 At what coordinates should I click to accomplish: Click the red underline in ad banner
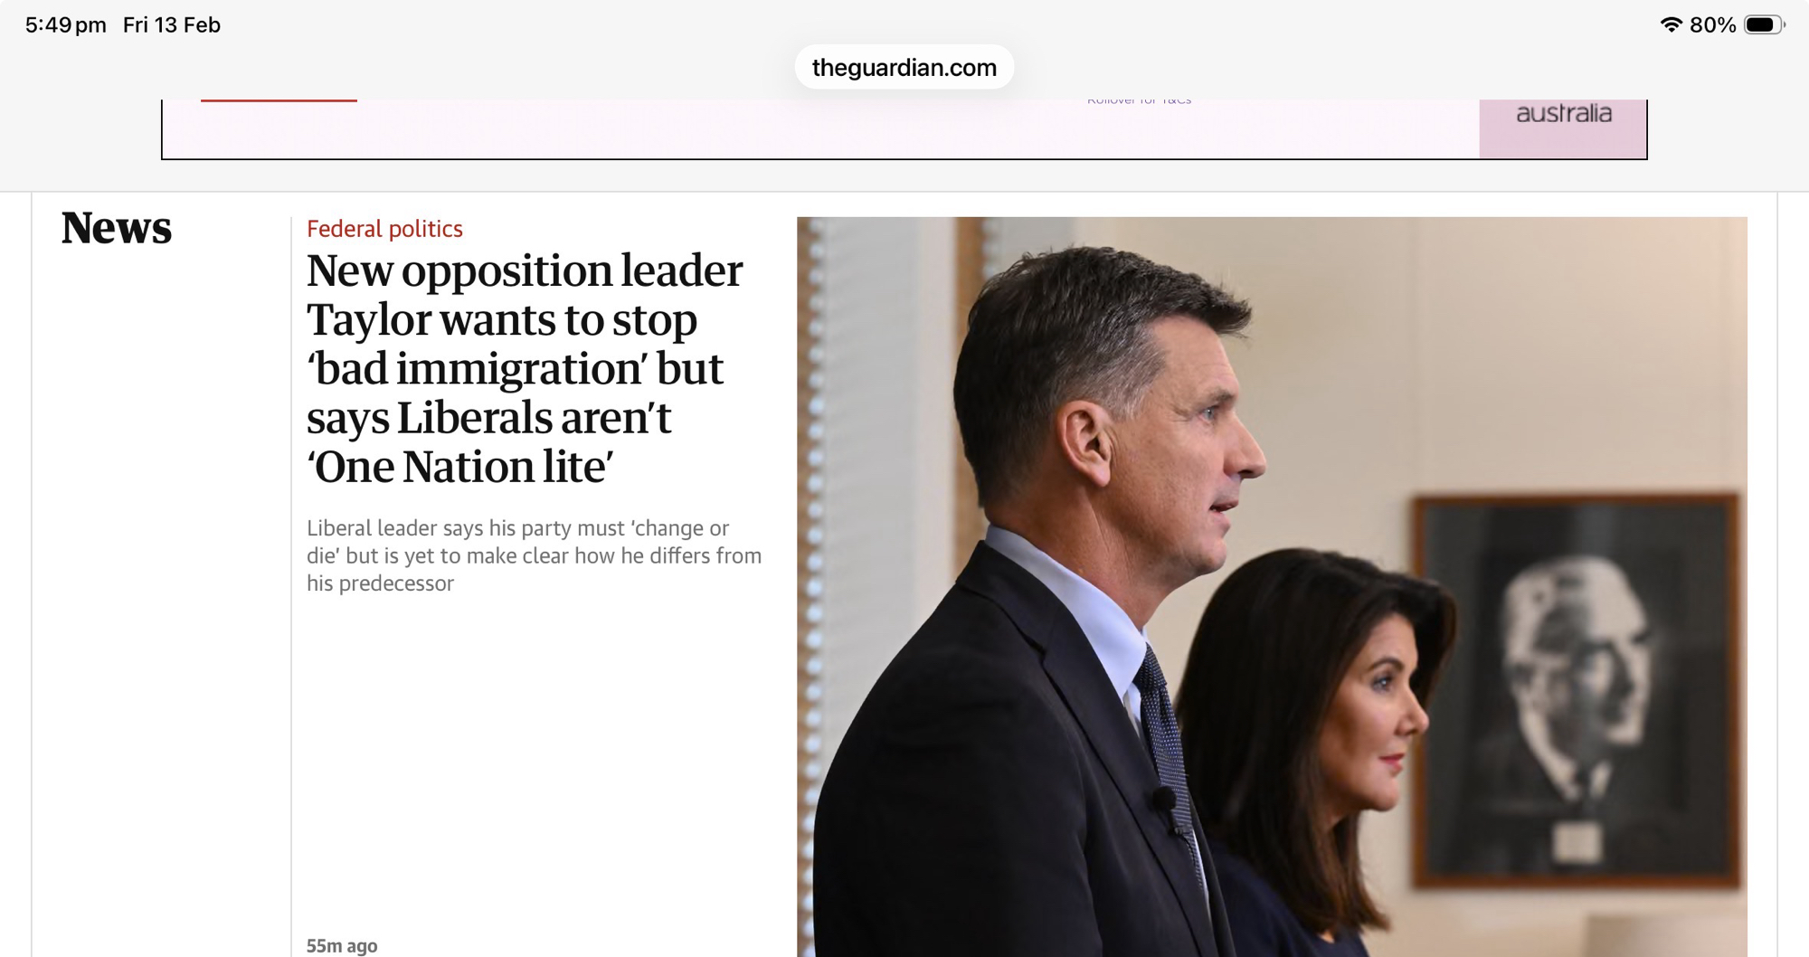(279, 99)
